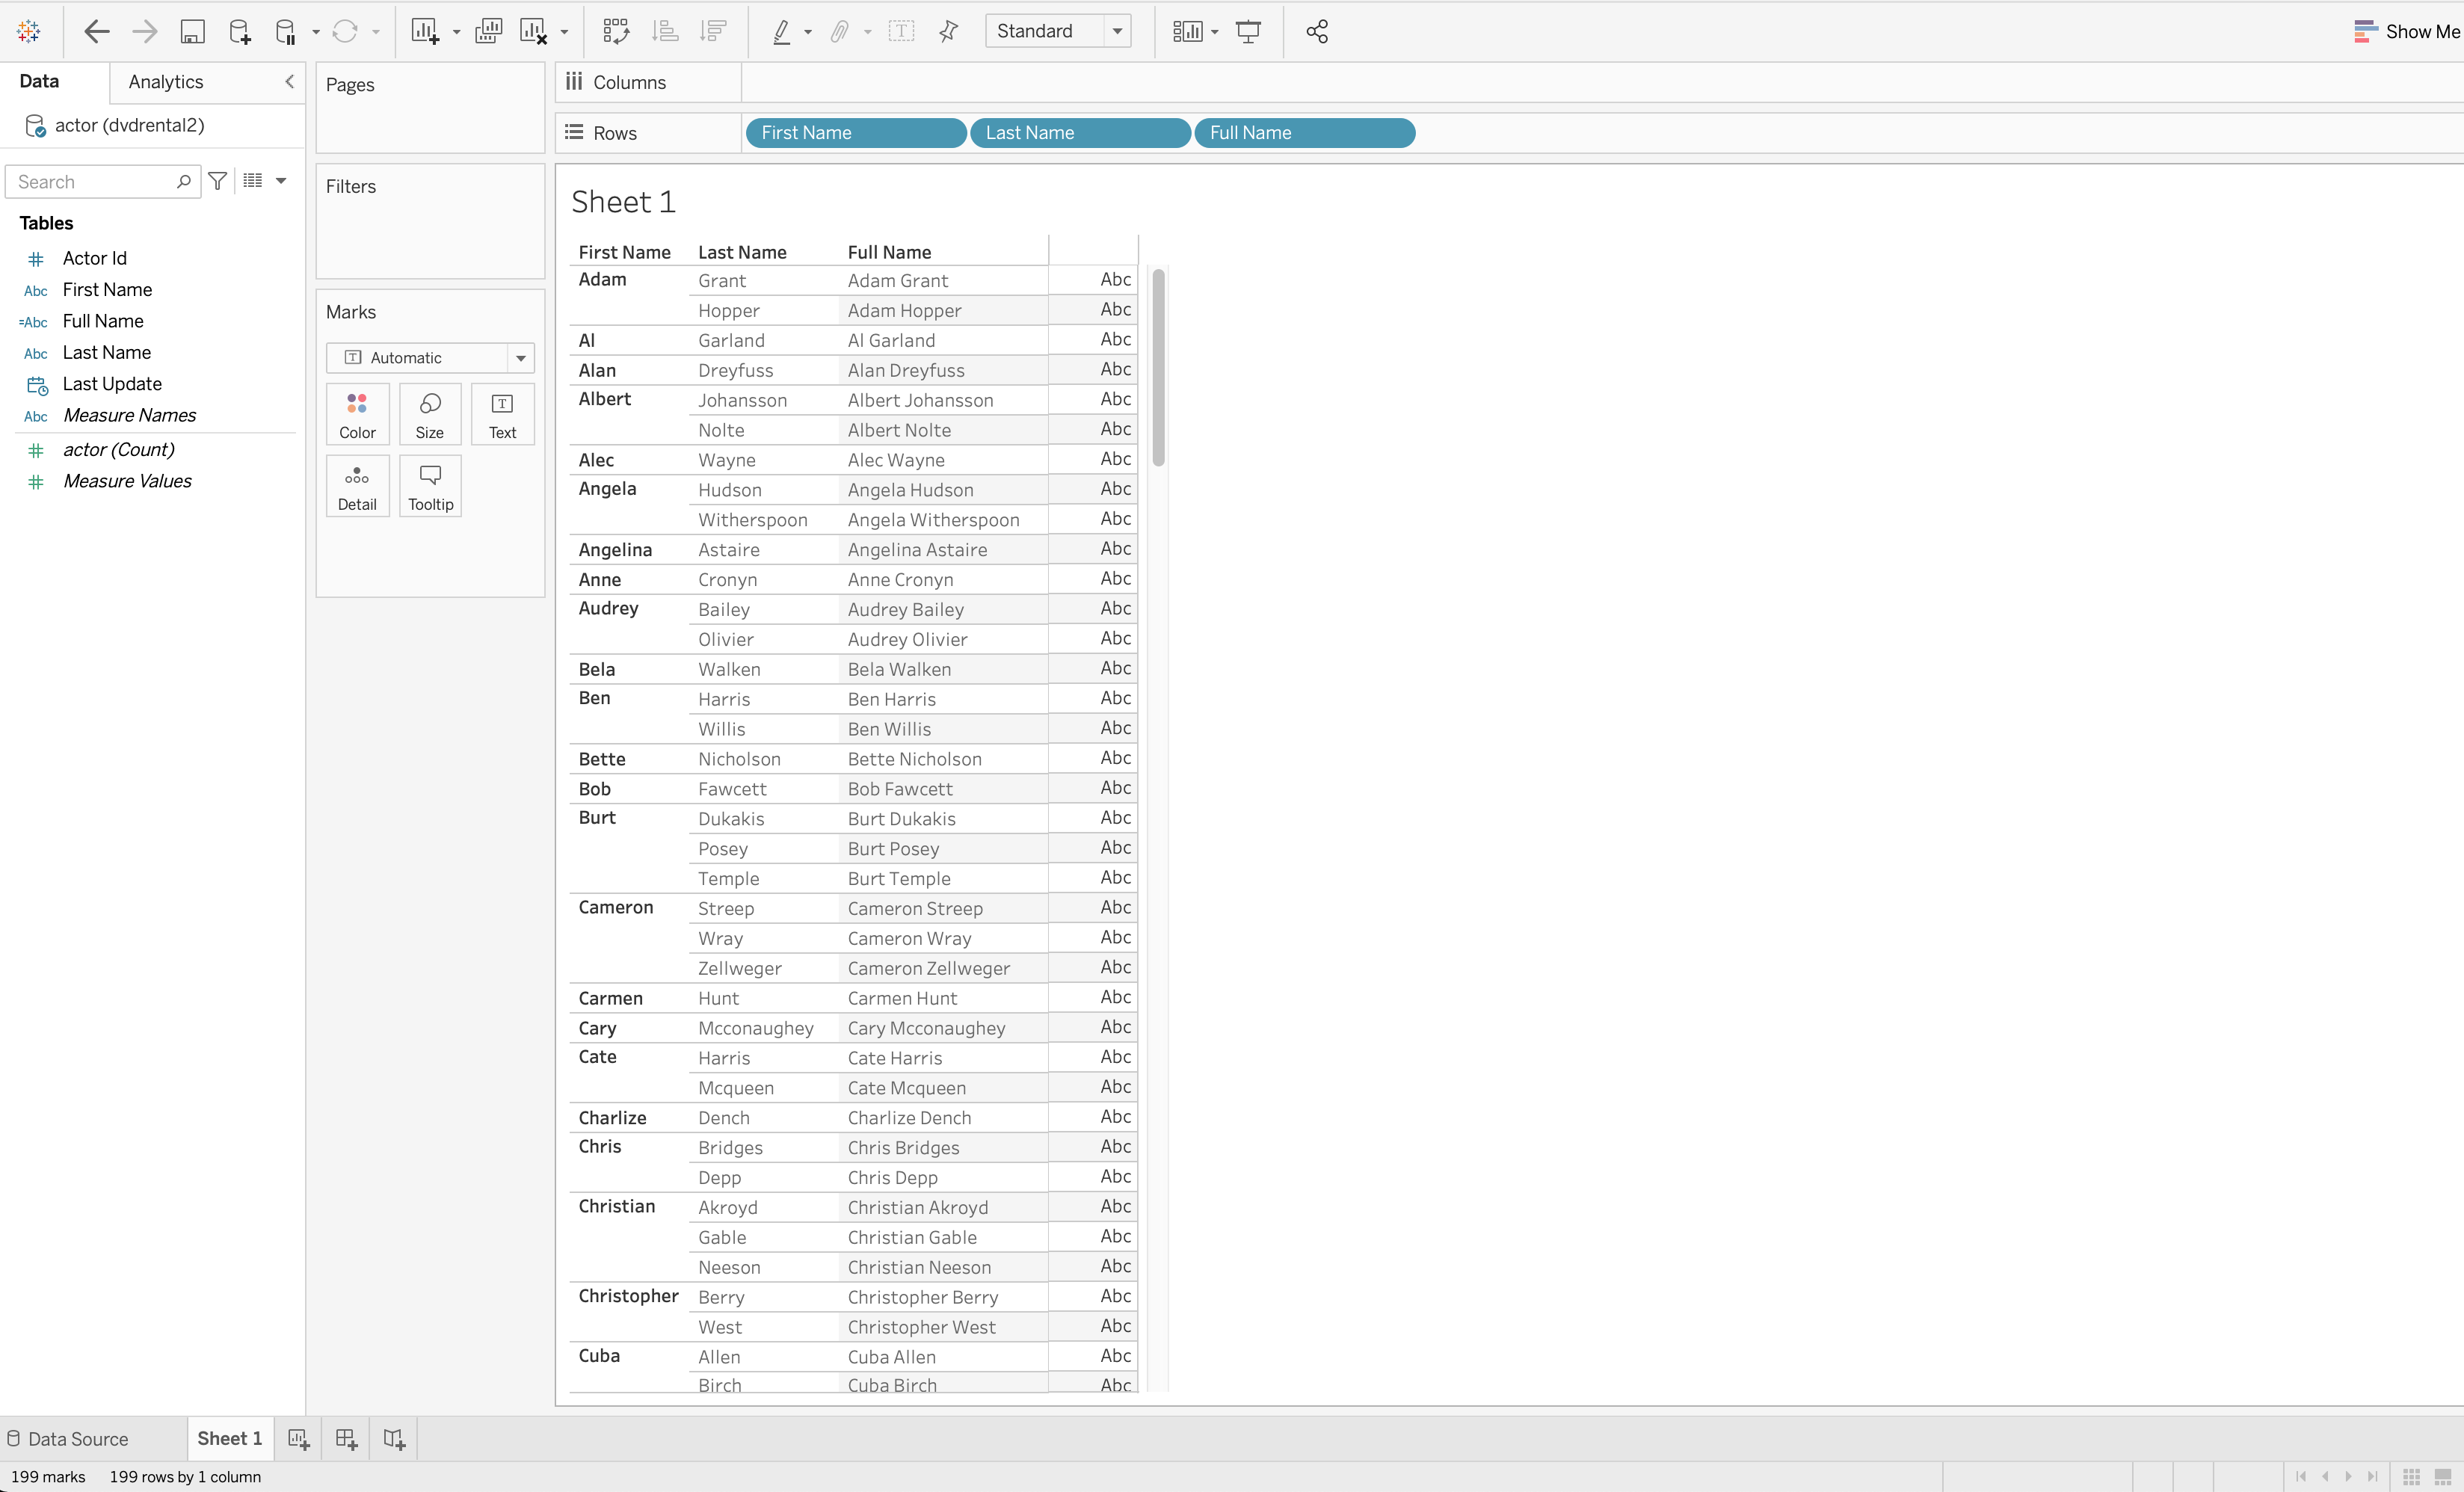Click the Show Me button

[x=2406, y=31]
